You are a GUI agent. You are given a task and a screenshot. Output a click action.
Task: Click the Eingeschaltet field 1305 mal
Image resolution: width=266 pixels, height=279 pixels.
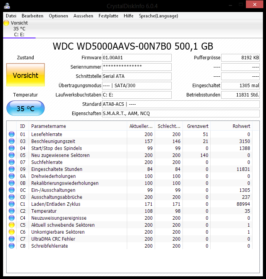[240, 85]
